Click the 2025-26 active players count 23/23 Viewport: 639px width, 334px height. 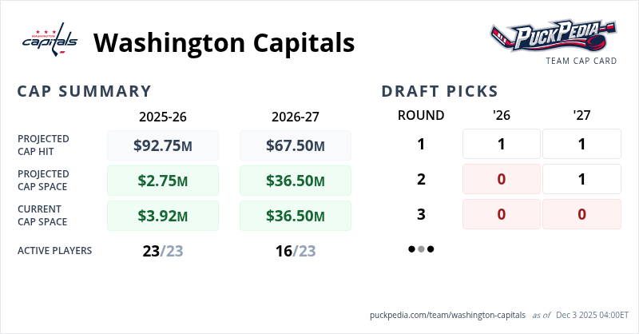tap(163, 251)
